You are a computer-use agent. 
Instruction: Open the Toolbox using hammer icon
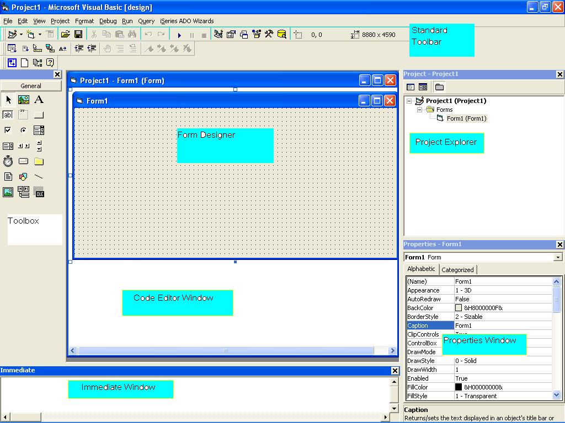click(269, 35)
